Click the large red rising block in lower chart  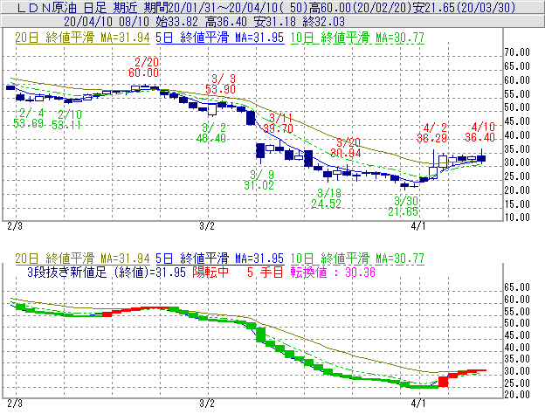[x=443, y=382]
